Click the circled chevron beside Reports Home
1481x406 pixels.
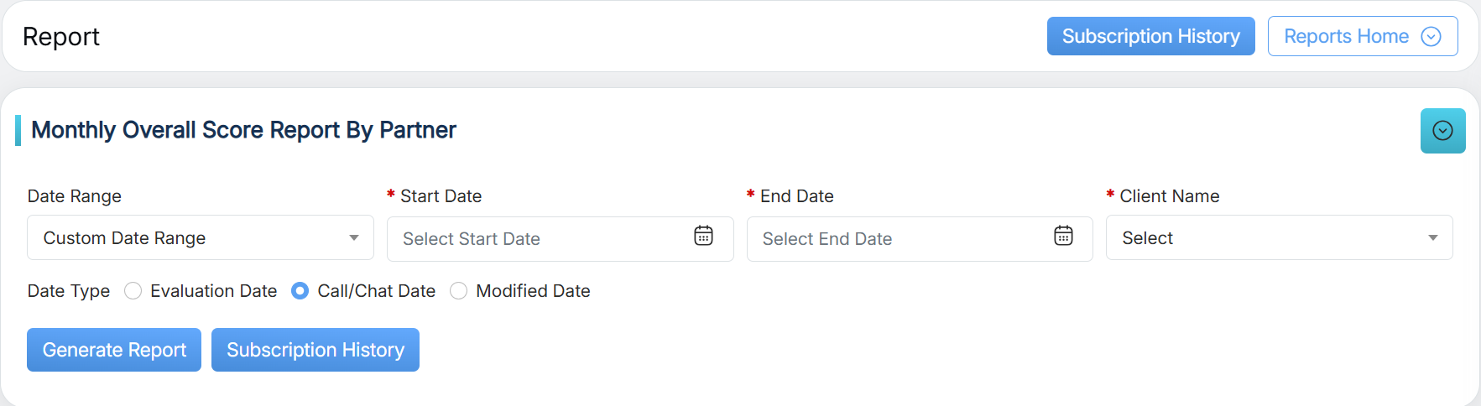click(x=1431, y=37)
